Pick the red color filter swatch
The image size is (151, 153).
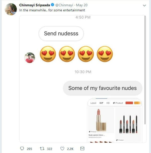129,103
